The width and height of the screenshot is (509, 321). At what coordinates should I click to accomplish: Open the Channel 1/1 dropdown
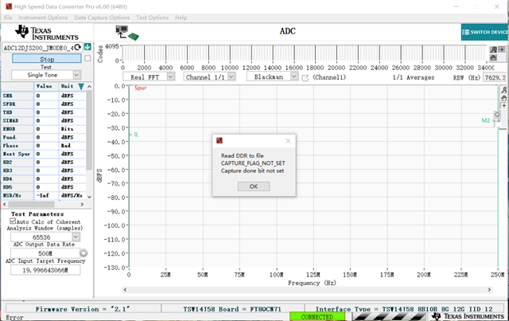(231, 76)
